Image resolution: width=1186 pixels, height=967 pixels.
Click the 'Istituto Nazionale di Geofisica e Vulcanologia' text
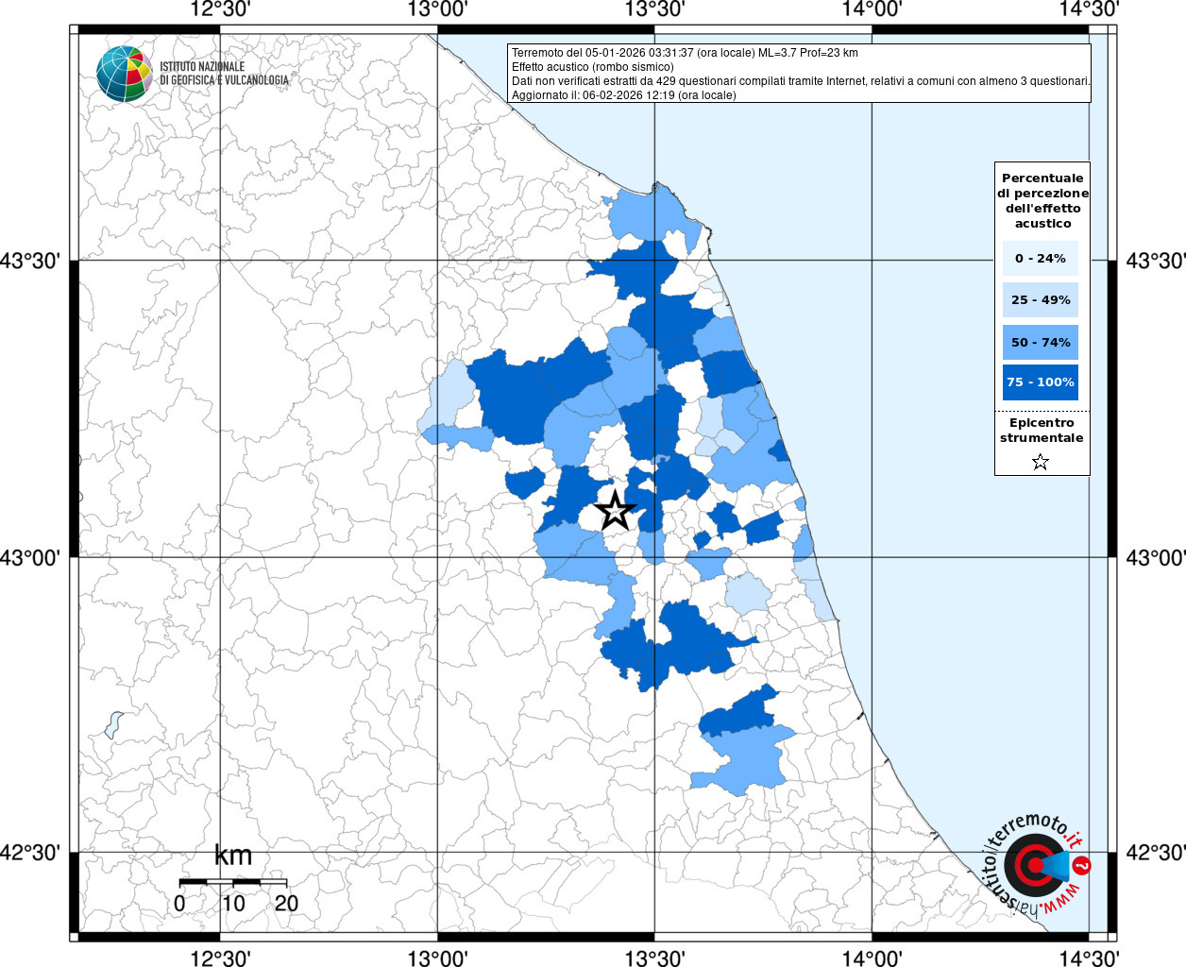click(x=224, y=74)
